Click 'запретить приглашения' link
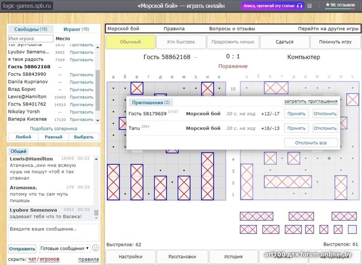This screenshot has height=265, width=362. [310, 102]
